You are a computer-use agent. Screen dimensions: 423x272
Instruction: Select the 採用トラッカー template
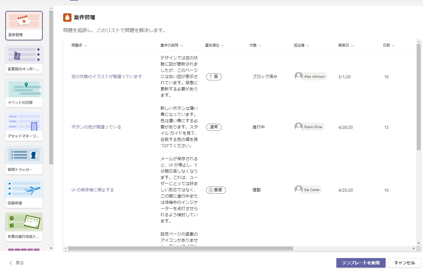click(24, 160)
